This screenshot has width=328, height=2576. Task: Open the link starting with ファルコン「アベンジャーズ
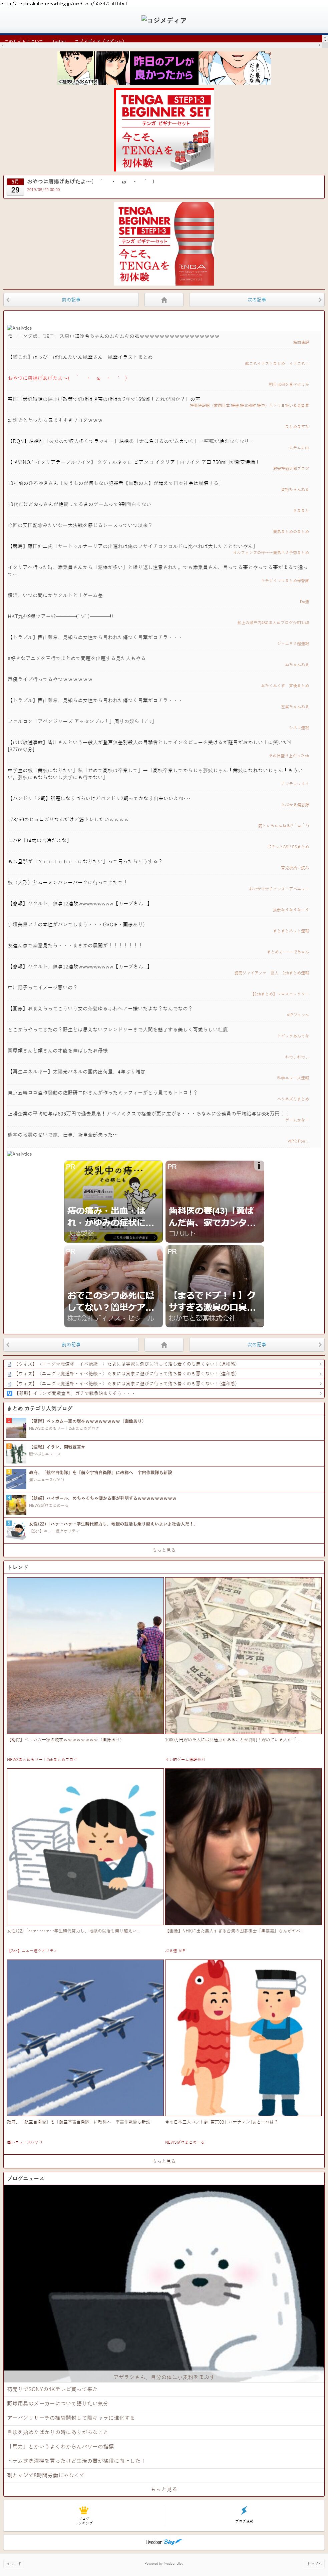81,721
